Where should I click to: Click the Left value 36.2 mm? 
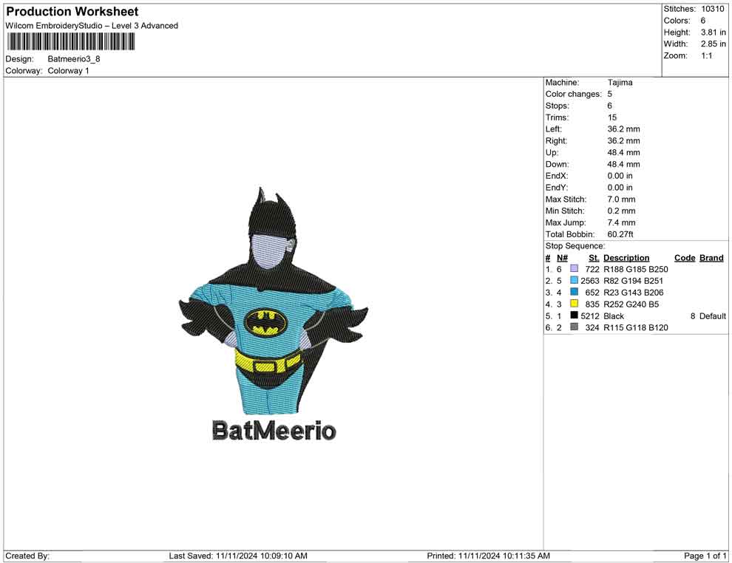[624, 129]
